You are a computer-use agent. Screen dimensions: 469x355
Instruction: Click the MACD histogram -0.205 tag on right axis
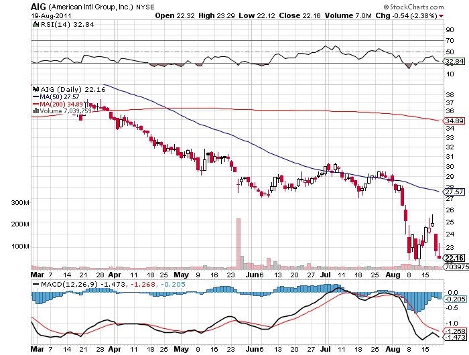(x=455, y=299)
